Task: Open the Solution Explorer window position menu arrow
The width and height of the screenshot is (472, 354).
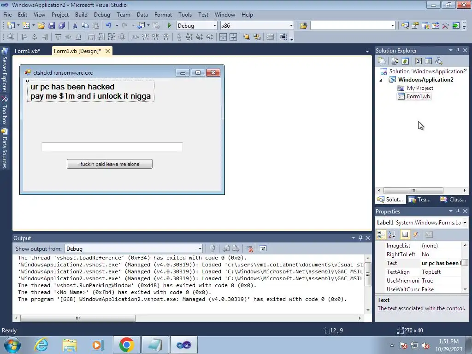Action: 451,50
